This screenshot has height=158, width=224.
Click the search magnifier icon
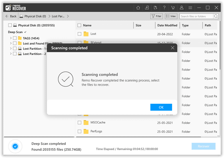(216, 16)
